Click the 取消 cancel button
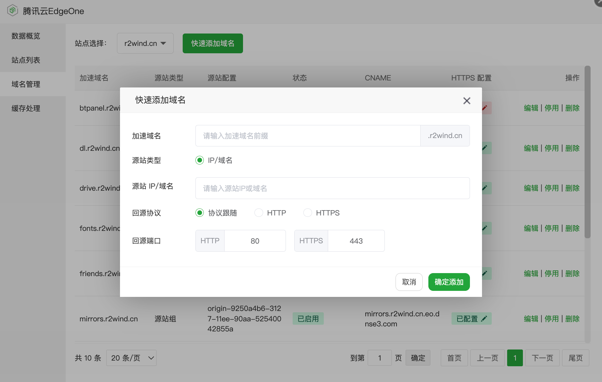 (409, 282)
